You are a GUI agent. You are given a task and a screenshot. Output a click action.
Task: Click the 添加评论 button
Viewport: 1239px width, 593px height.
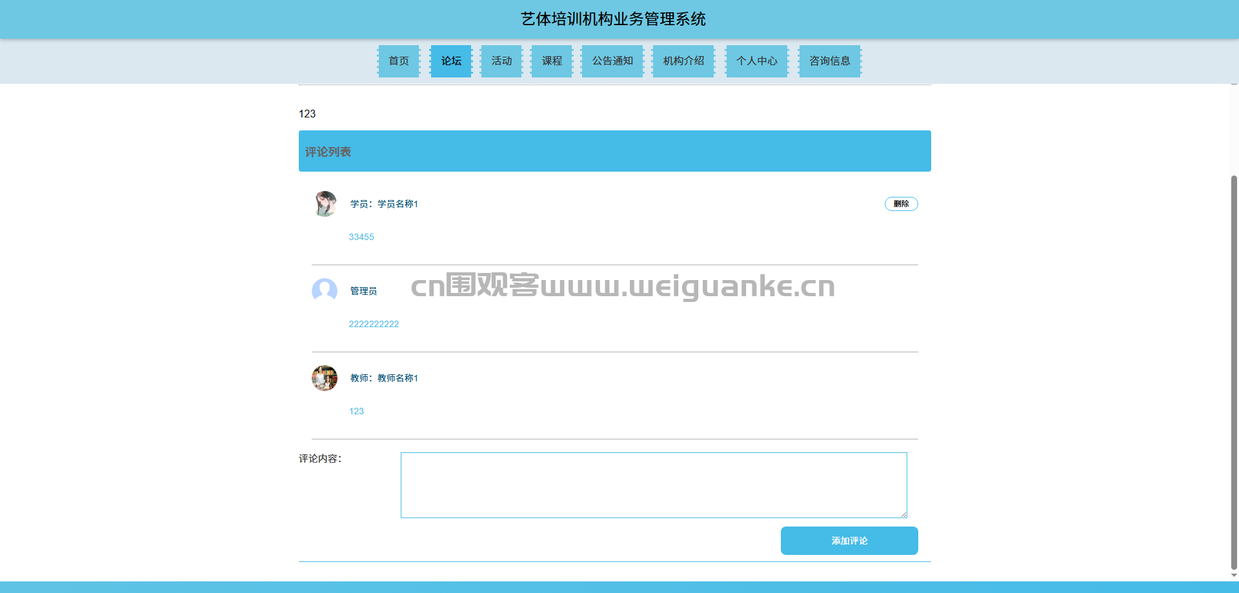coord(849,541)
